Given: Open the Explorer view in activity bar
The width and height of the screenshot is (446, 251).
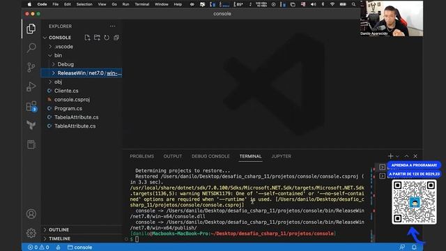Looking at the screenshot, I should click(x=31, y=29).
